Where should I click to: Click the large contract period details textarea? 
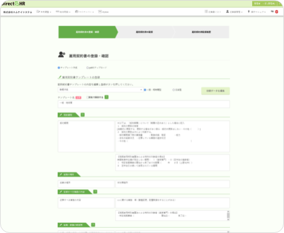(173, 136)
